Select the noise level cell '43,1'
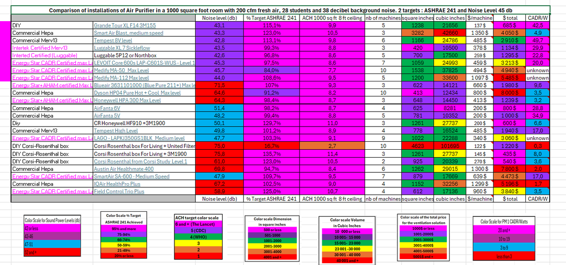This screenshot has width=566, height=265. tap(220, 25)
